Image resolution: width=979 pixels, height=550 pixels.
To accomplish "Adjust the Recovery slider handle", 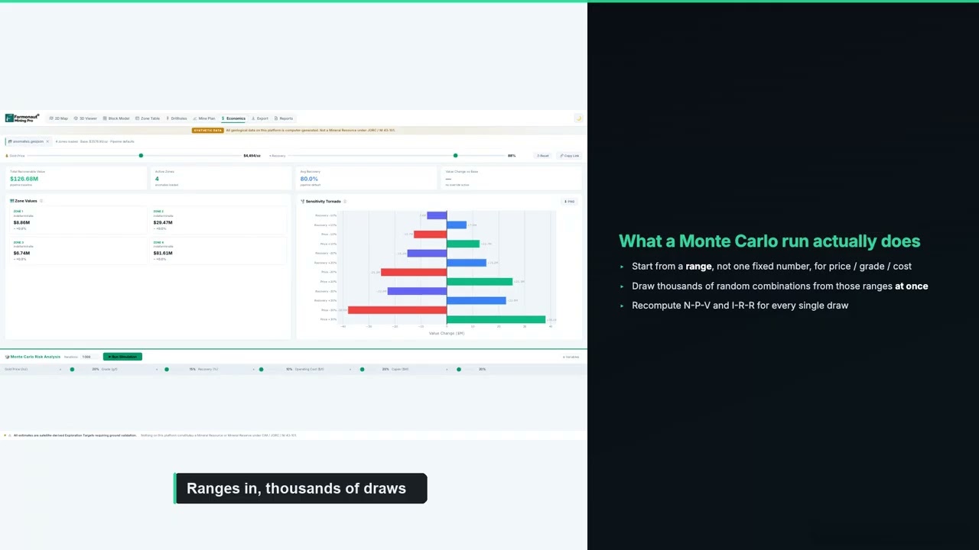I will click(x=455, y=156).
